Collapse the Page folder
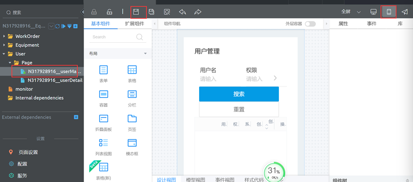Viewport: 413px width, 182px height. [10, 63]
